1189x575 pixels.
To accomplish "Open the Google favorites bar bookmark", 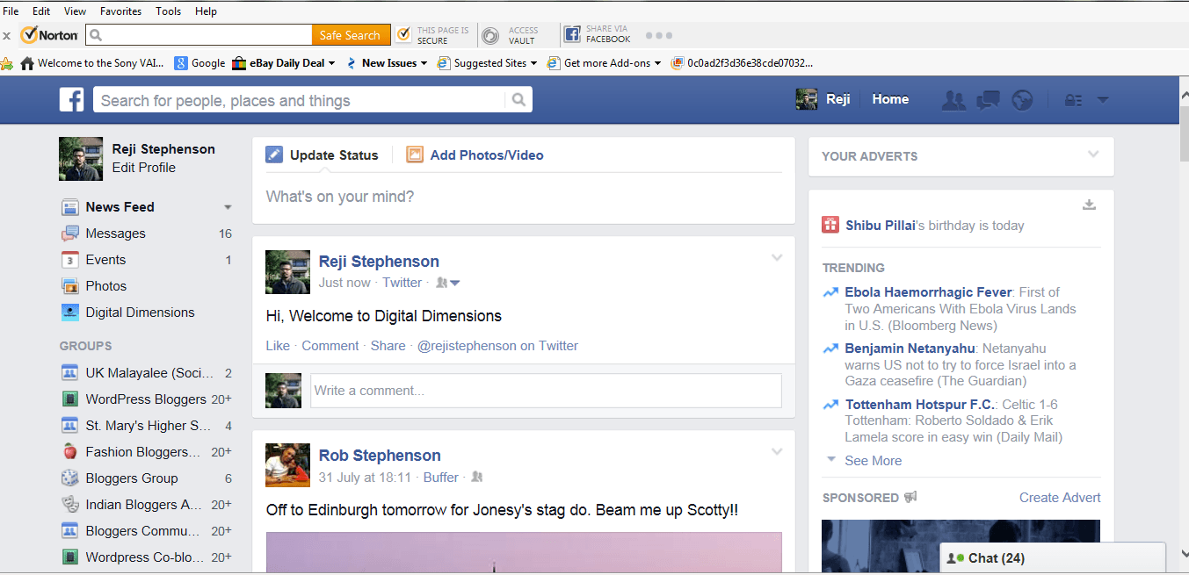I will tap(199, 63).
